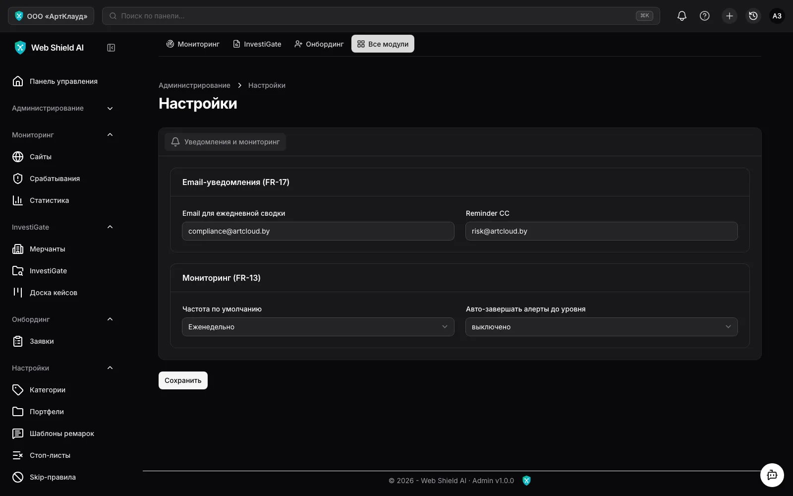Click chart icon for Статистика

tap(18, 200)
